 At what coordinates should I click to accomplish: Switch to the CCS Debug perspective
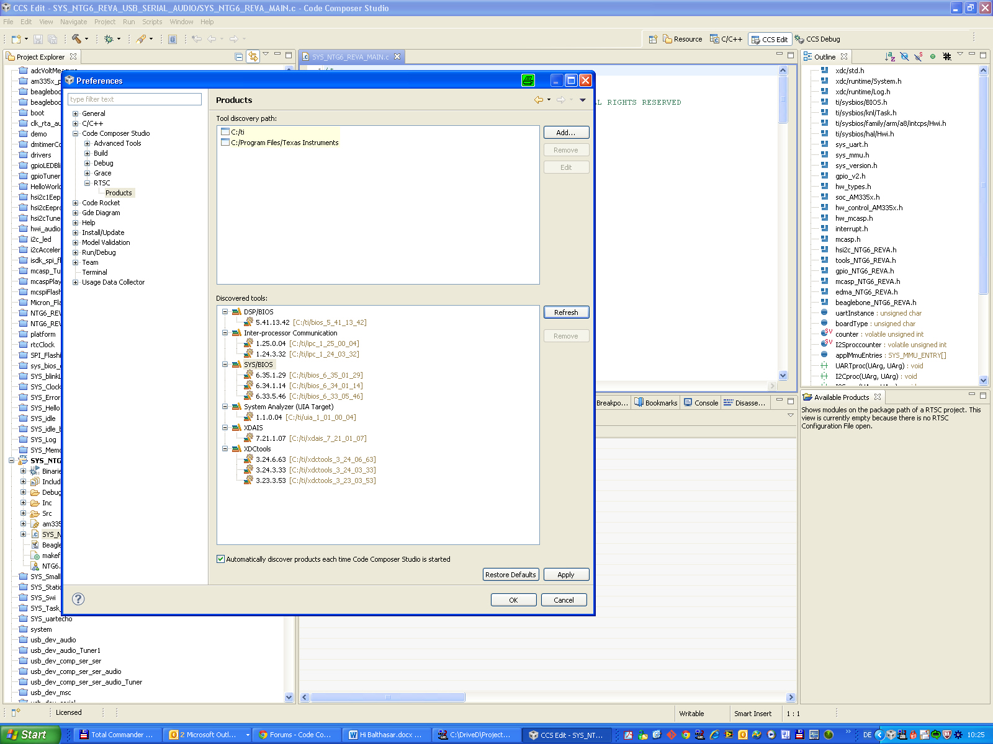coord(817,39)
